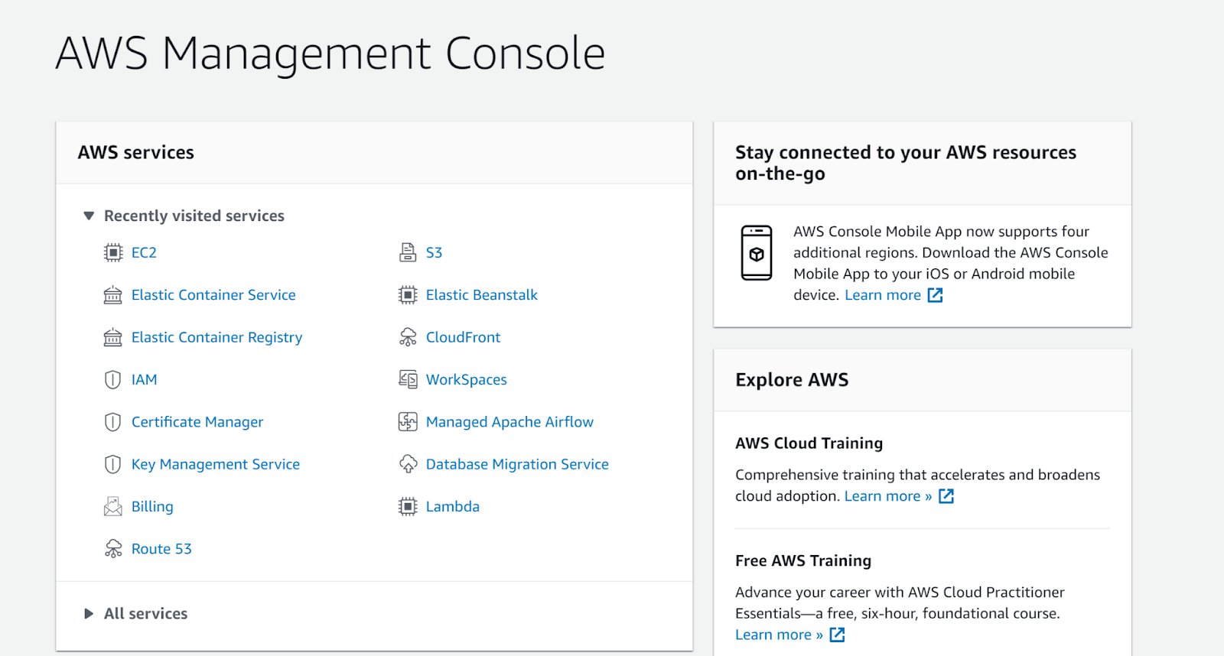The image size is (1224, 656).
Task: Open the CloudFront service link
Action: 463,337
